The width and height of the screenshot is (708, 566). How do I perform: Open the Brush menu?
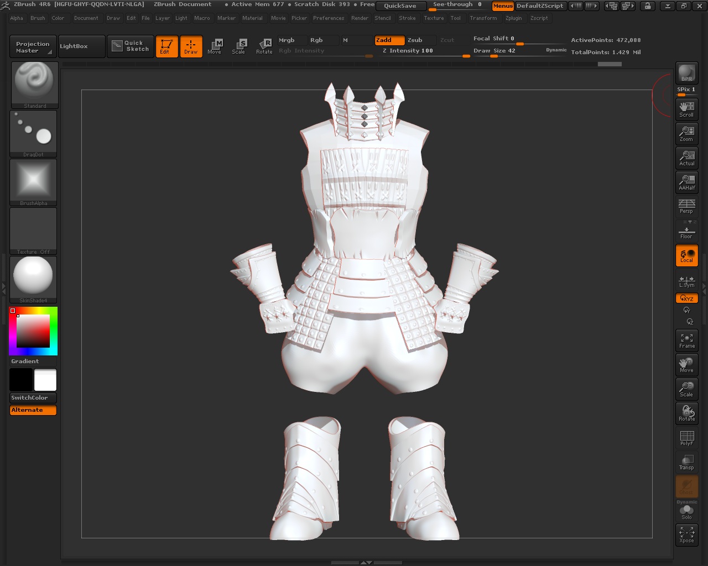(x=38, y=18)
